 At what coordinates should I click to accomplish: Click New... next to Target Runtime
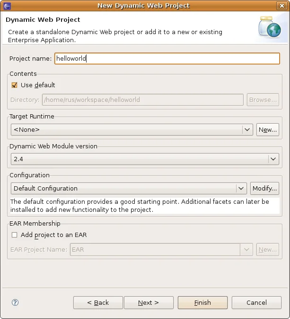coord(267,129)
